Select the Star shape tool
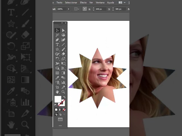Viewport: 182px width, 136px height. point(57,49)
